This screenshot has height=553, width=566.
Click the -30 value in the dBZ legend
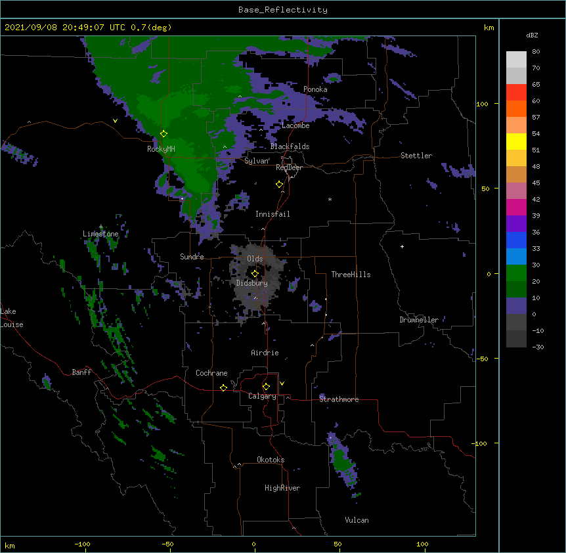[x=538, y=347]
